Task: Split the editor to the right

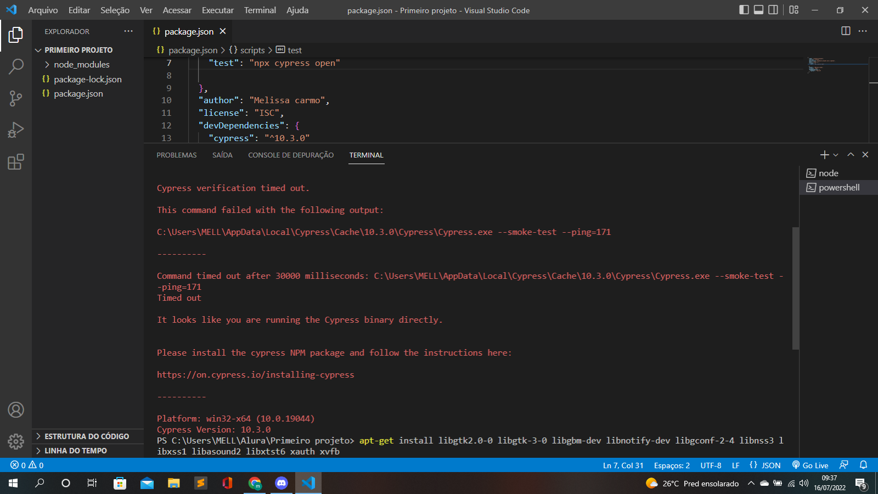Action: point(846,31)
